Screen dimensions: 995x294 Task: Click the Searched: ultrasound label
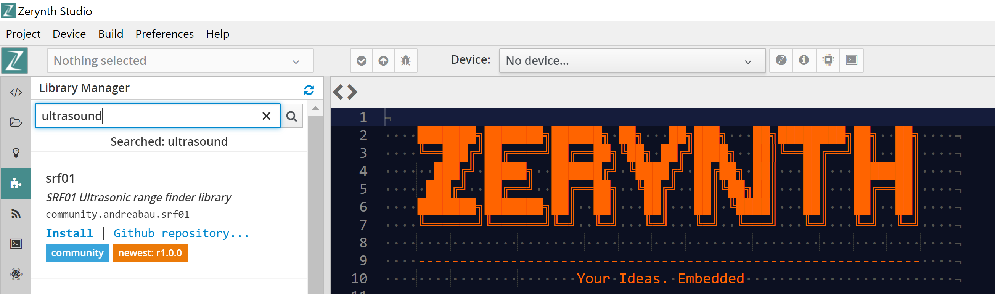tap(169, 141)
